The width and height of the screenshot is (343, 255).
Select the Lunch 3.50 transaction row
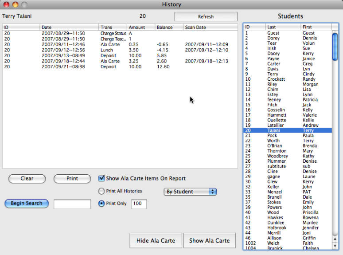(120, 50)
